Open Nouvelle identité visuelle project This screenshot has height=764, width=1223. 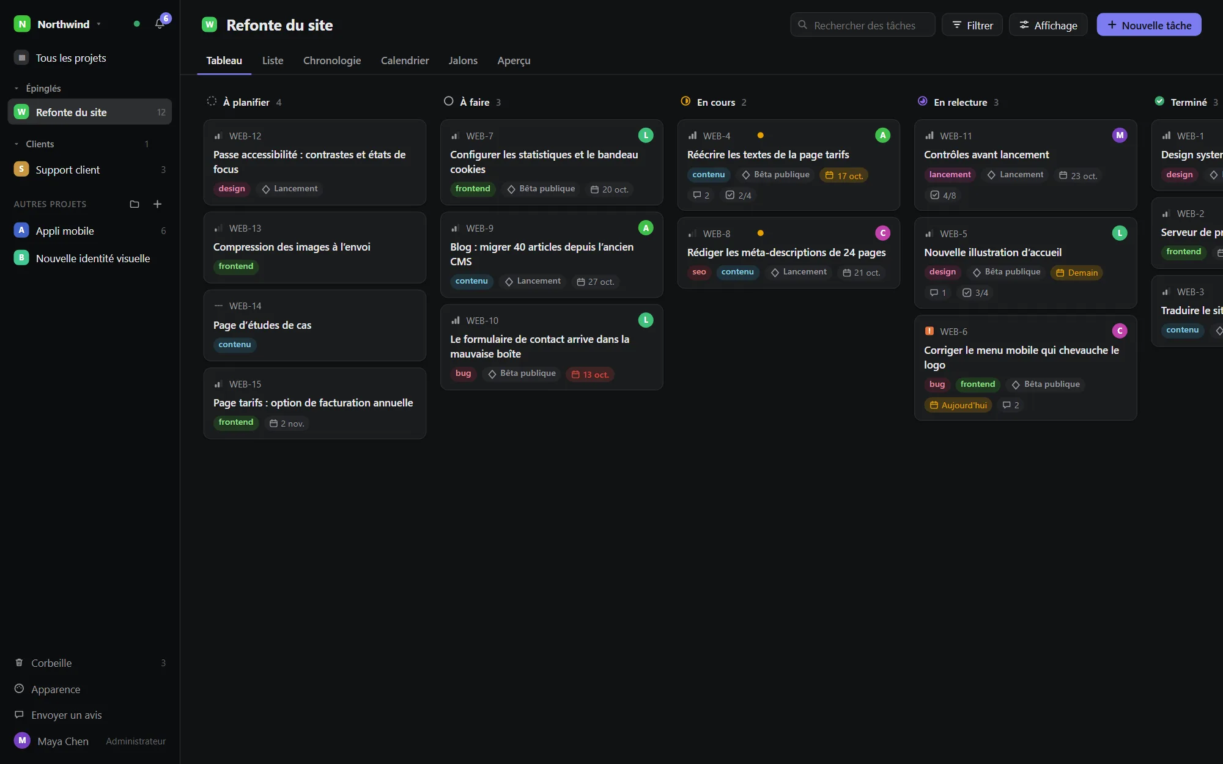point(90,259)
